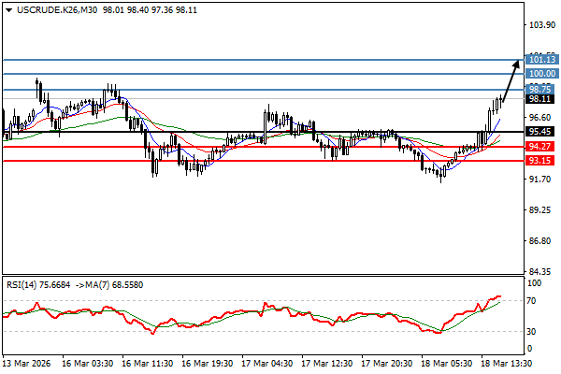Select the blue 100.00 level label
The image size is (561, 374).
542,73
